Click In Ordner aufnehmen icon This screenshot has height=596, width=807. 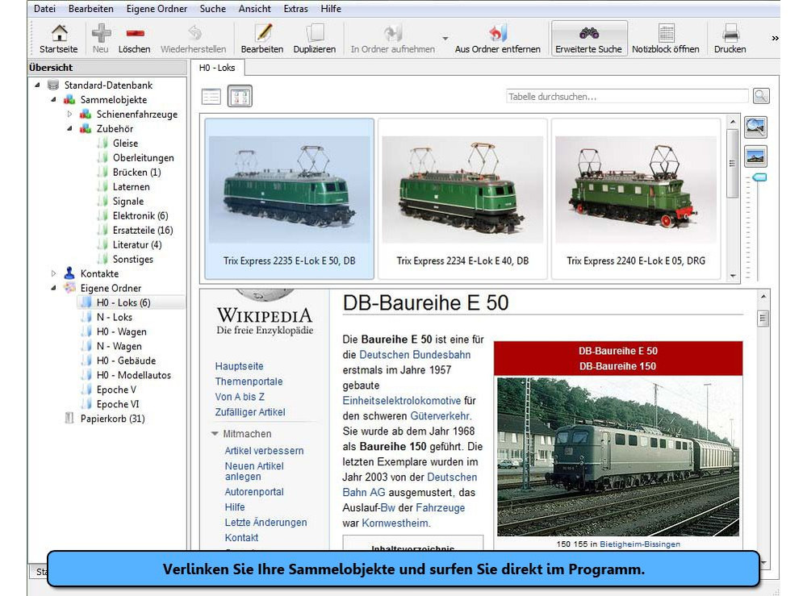[x=393, y=33]
